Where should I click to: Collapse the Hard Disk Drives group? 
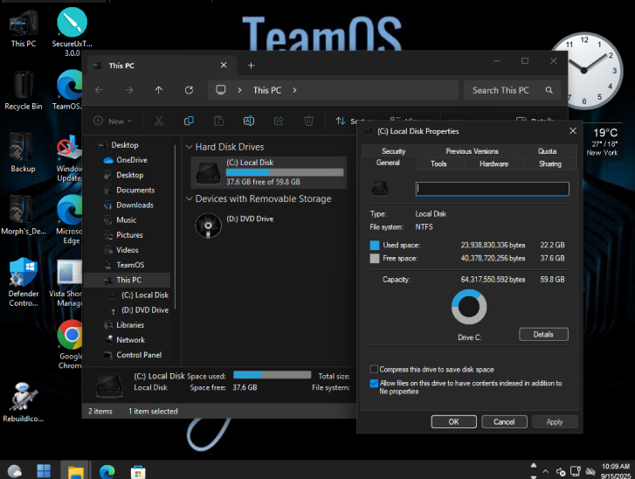click(x=189, y=147)
